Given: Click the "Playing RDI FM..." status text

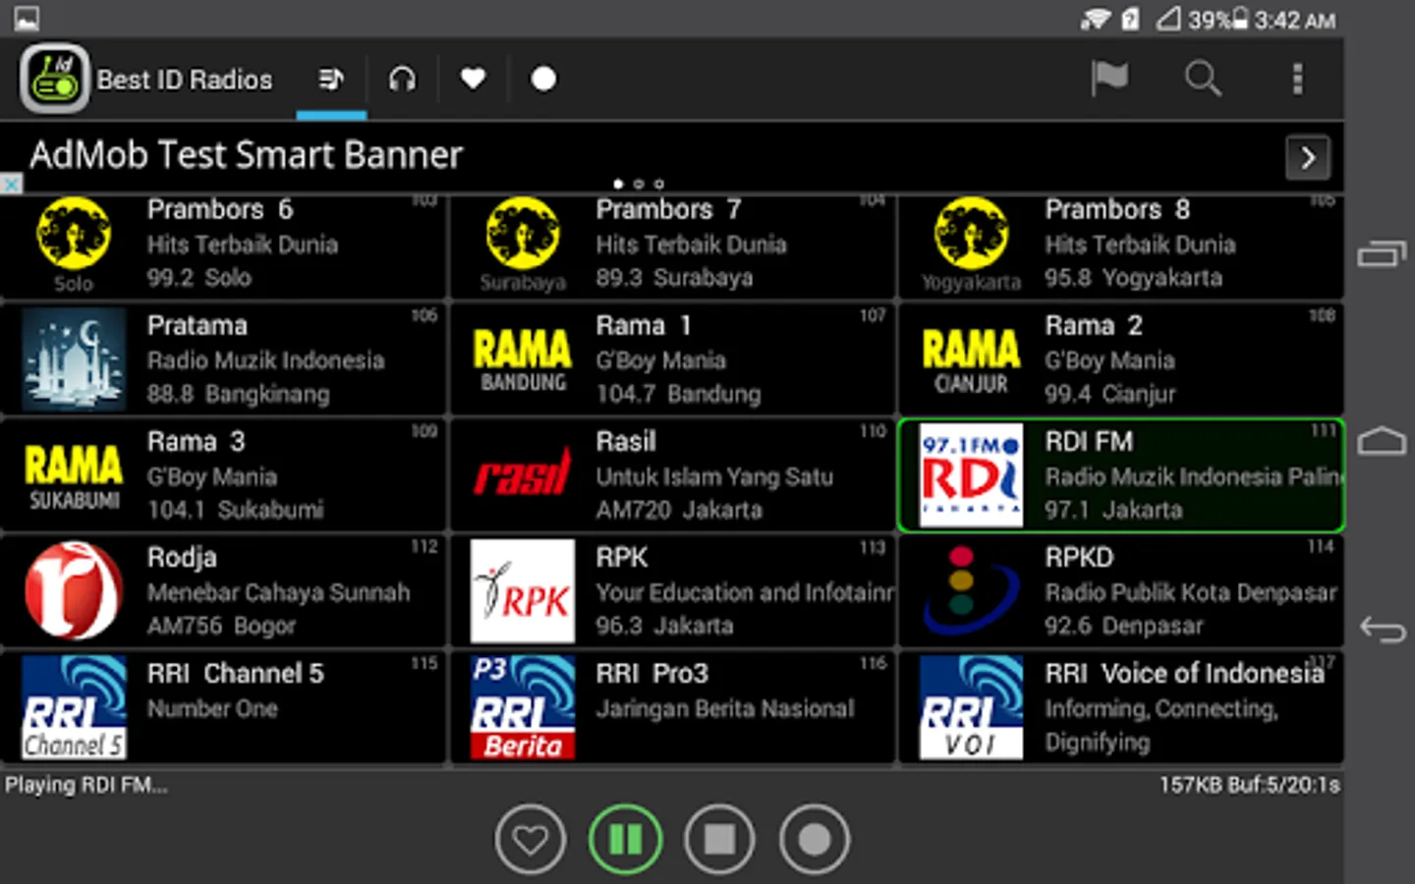Looking at the screenshot, I should 86,785.
